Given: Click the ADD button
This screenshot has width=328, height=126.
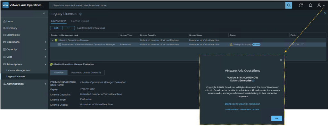Looking at the screenshot, I should [x=56, y=28].
